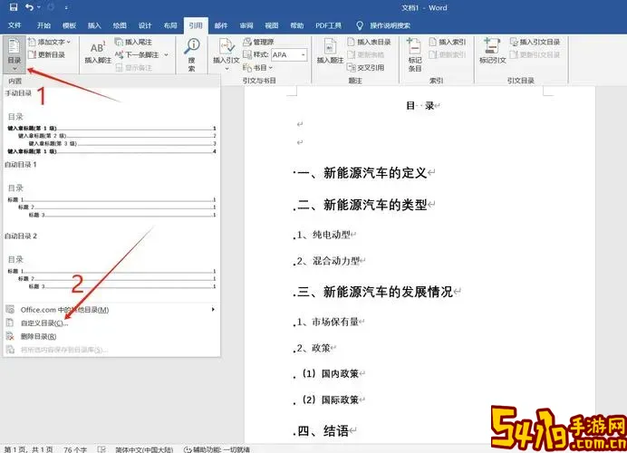This screenshot has height=453, width=627.
Task: Click the 目 录 title in document
Action: pos(422,106)
